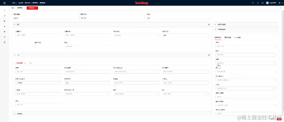284x122 pixels.
Task: Click the headset support icon
Action: [262, 3]
